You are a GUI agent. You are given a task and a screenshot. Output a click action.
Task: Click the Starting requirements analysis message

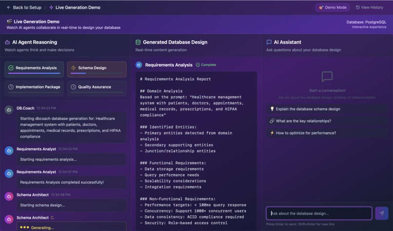(x=71, y=159)
